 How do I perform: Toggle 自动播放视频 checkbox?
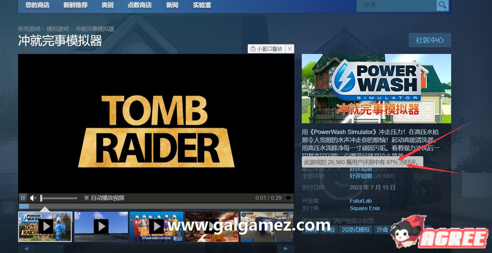coord(86,198)
